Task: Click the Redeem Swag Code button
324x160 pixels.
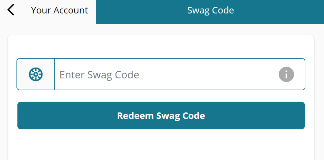Action: (x=161, y=116)
